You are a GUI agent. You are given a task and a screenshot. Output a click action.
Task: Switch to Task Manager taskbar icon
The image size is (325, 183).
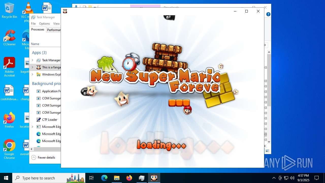(141, 178)
